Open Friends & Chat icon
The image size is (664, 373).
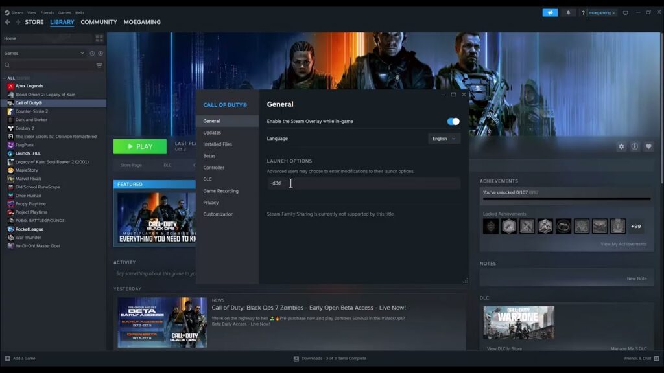coord(656,358)
